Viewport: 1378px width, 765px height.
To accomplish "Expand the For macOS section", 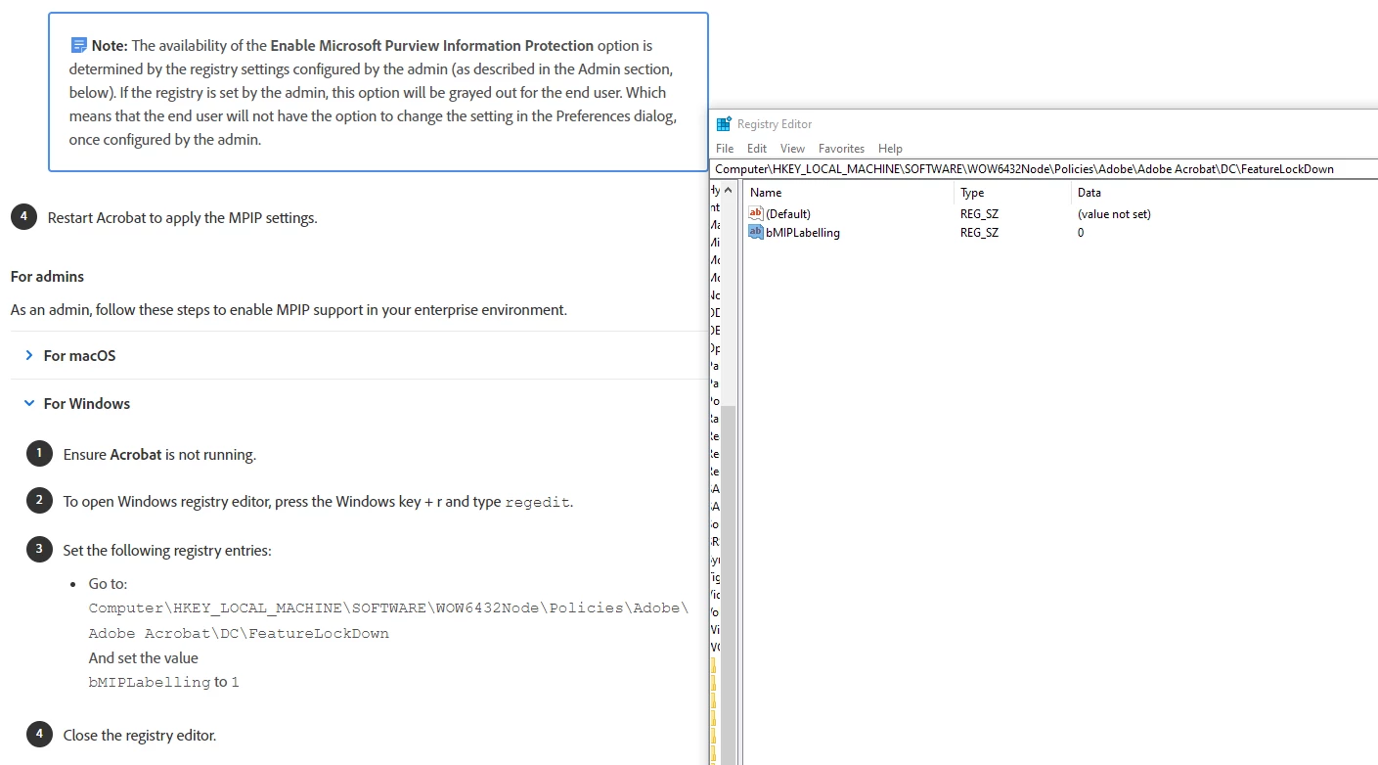I will pos(79,355).
